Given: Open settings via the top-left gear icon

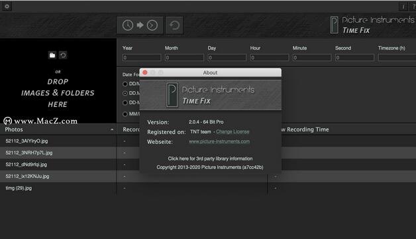Looking at the screenshot, I should pos(7,7).
